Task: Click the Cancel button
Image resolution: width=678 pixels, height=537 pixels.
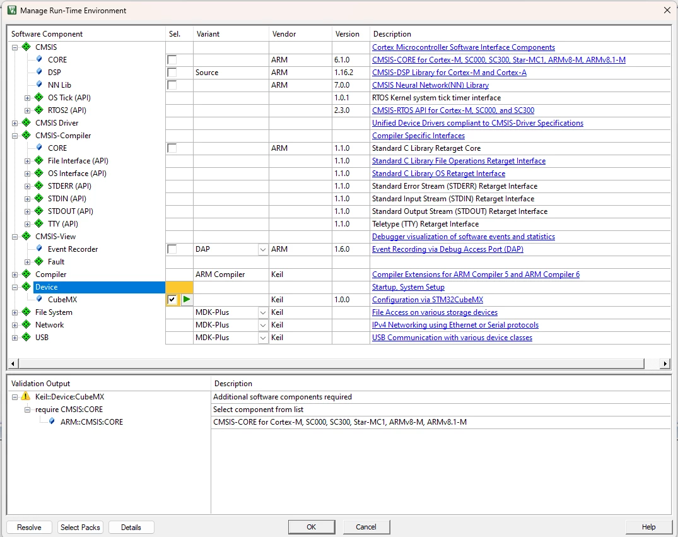Action: point(366,527)
